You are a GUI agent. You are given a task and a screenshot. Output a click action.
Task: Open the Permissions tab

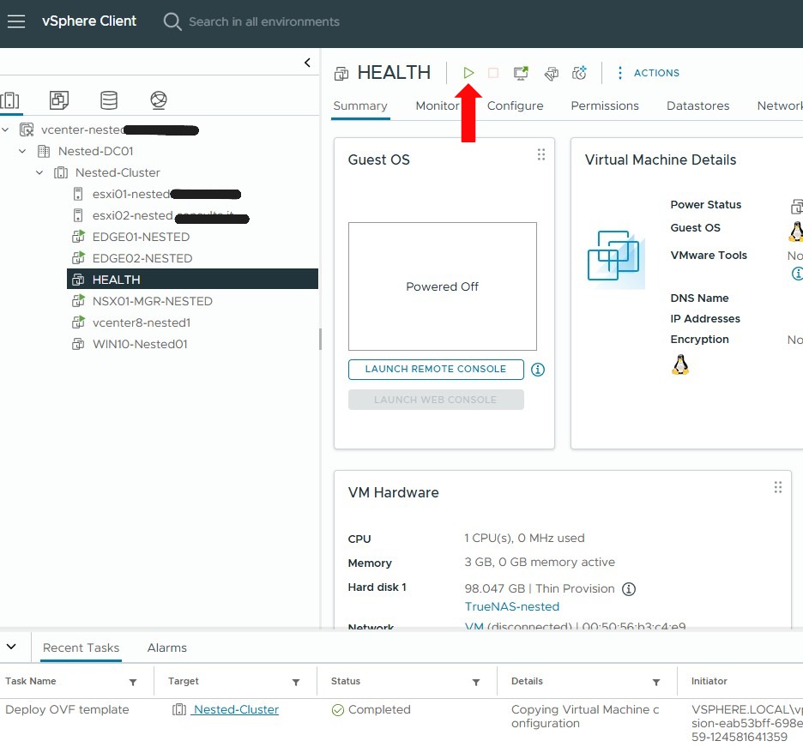pyautogui.click(x=605, y=106)
